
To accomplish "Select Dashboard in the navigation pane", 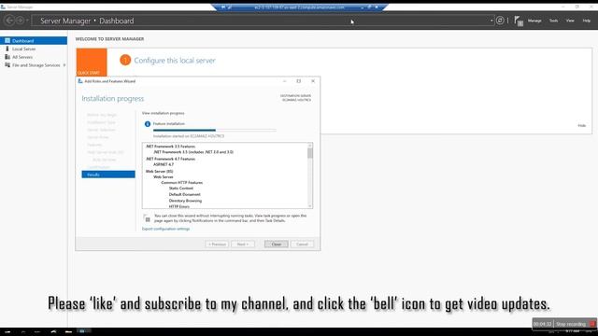I will pyautogui.click(x=34, y=41).
